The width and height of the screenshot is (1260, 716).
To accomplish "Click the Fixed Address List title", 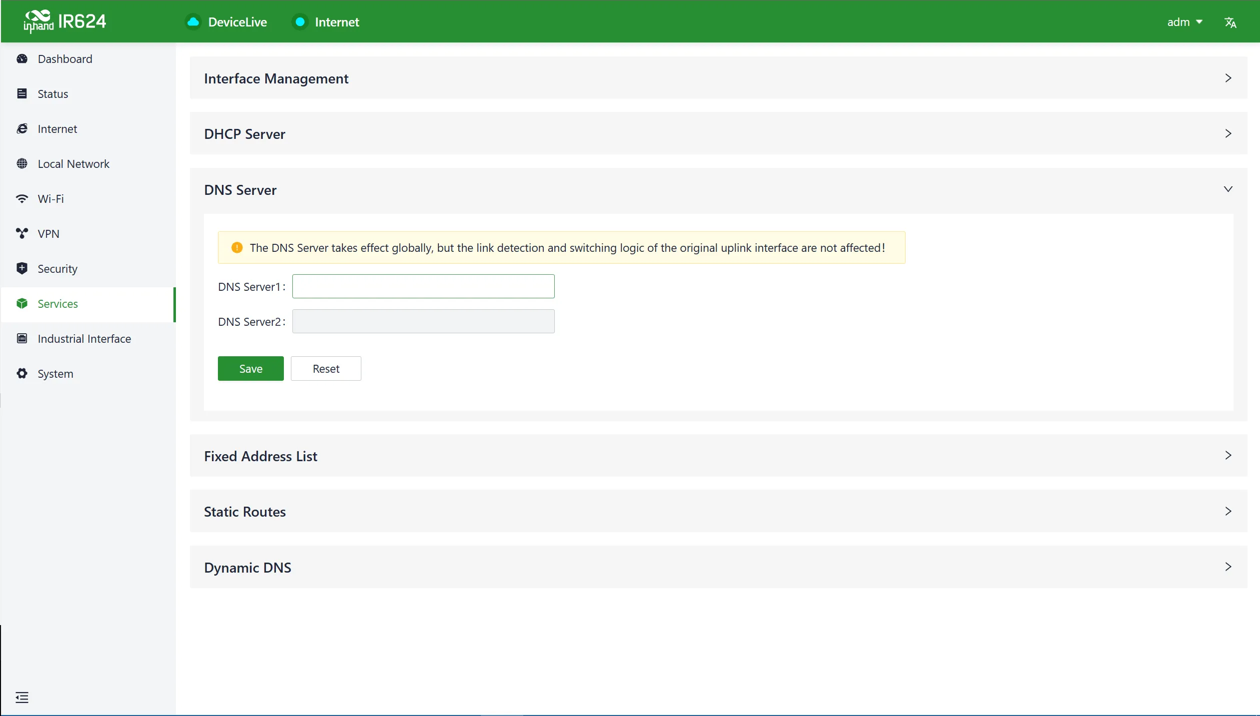I will tap(261, 456).
